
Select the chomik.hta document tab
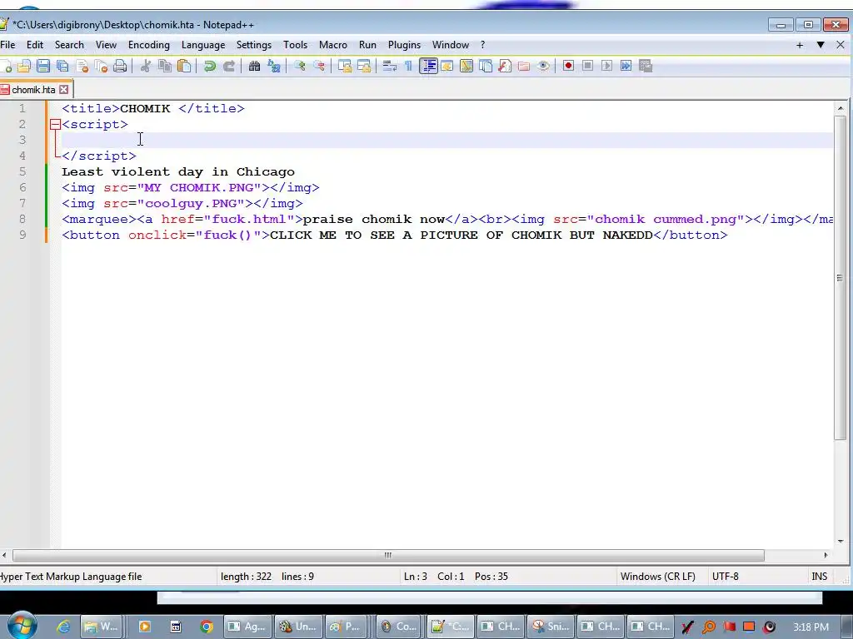[x=33, y=89]
